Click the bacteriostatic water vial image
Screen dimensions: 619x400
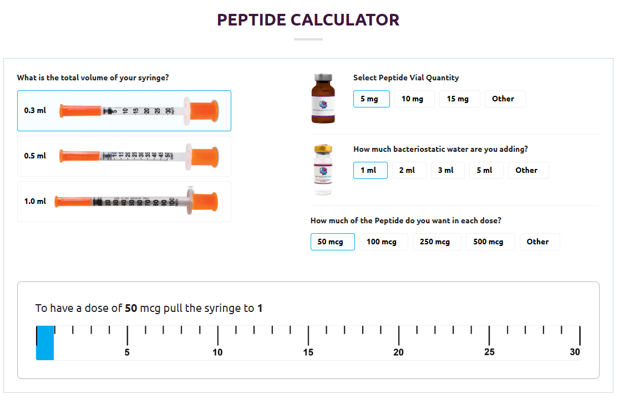[x=323, y=170]
